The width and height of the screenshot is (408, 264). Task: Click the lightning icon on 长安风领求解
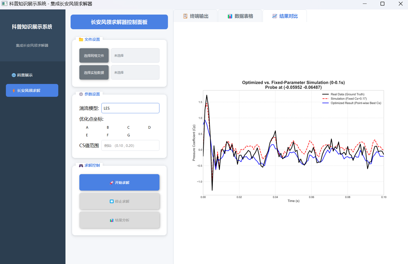coord(14,91)
